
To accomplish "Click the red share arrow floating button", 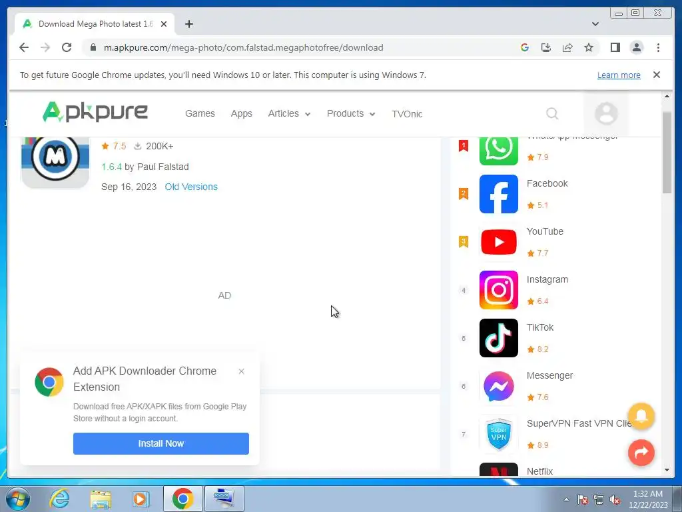I will (641, 453).
